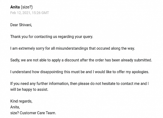Click the sender name Anita
Viewport: 163px width, 118px height.
click(x=15, y=7)
